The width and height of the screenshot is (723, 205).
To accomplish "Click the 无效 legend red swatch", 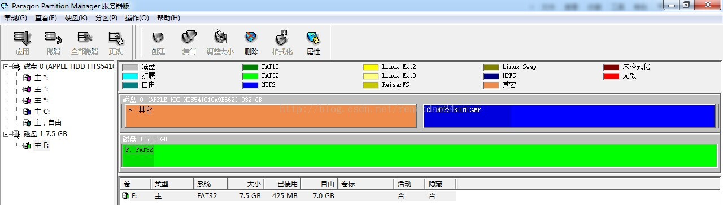I will [612, 76].
